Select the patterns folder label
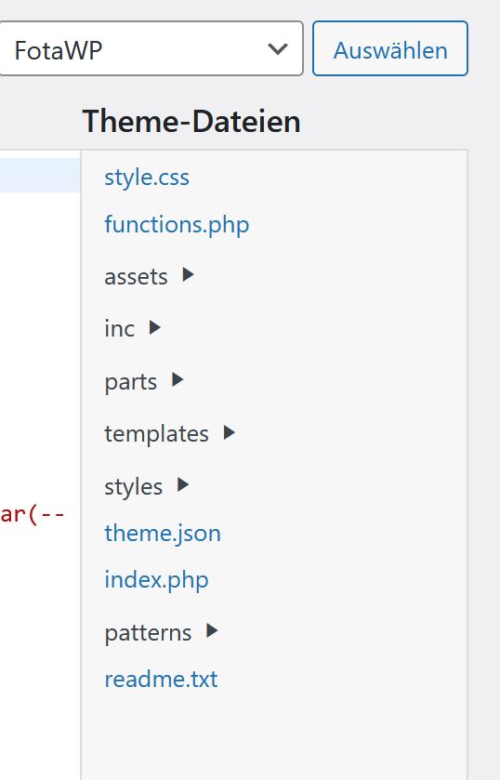 click(148, 633)
